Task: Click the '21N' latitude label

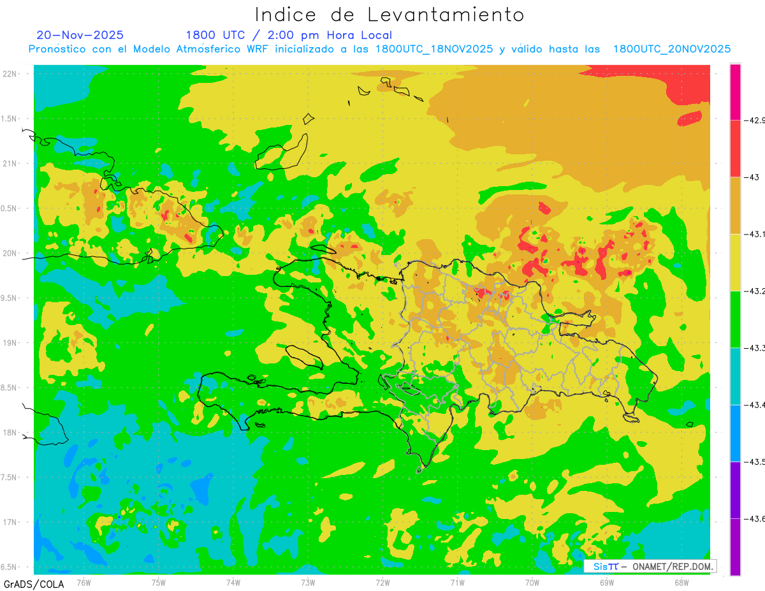Action: click(10, 163)
